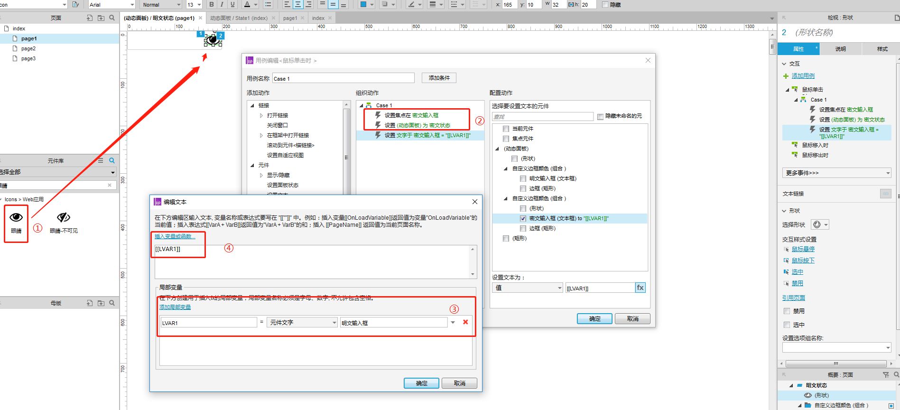The image size is (900, 410).
Task: Delete local variable LVAR1 with the red X
Action: point(465,322)
